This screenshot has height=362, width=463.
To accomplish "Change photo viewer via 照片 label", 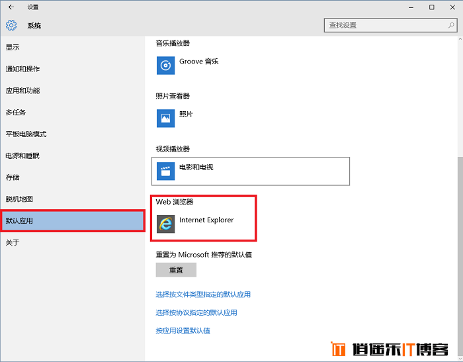I will [186, 114].
